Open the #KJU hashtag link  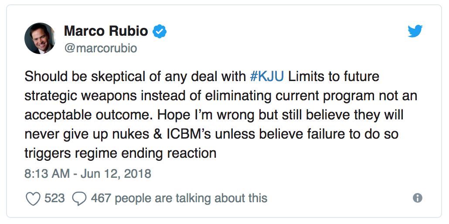point(267,77)
